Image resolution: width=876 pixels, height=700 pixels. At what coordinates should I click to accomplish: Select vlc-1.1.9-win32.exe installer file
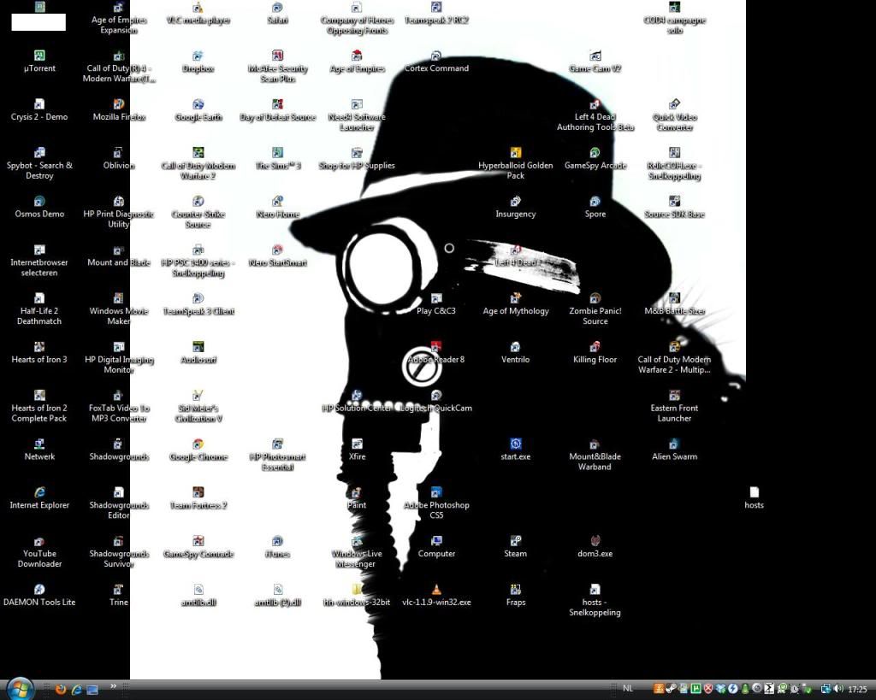pyautogui.click(x=436, y=596)
